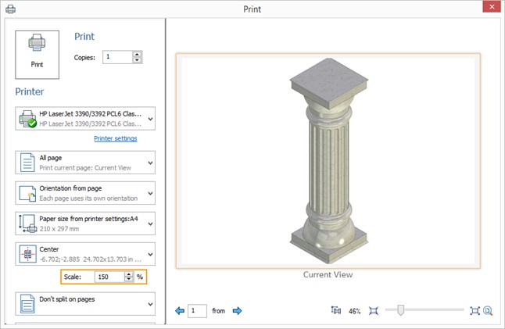Decrease the Scale value with down arrow
The height and width of the screenshot is (329, 505).
(x=128, y=280)
